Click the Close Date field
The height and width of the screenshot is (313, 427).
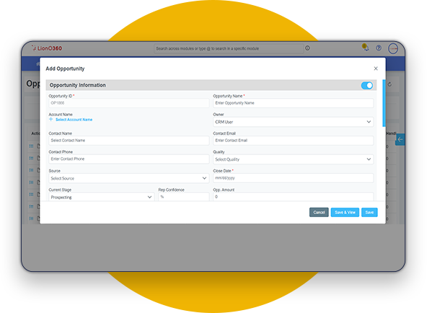294,178
